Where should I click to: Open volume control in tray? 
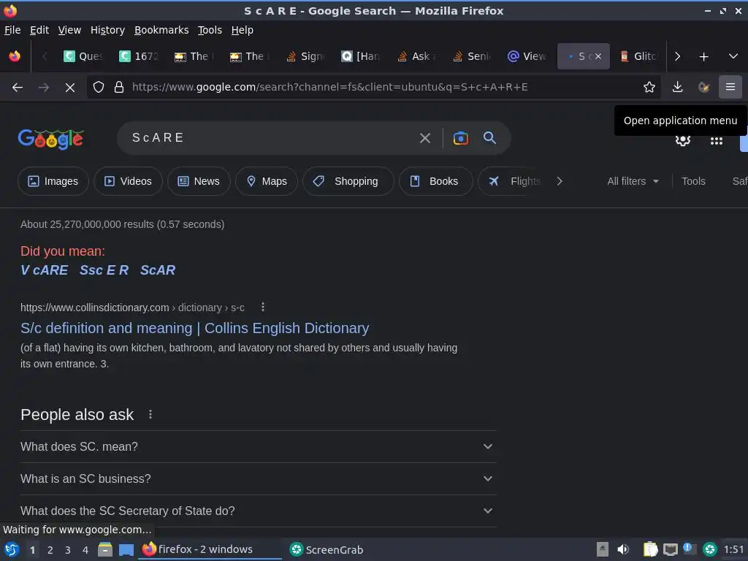point(623,549)
